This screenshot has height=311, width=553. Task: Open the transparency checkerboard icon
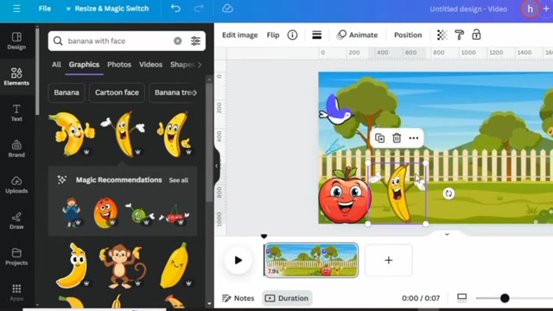[442, 35]
